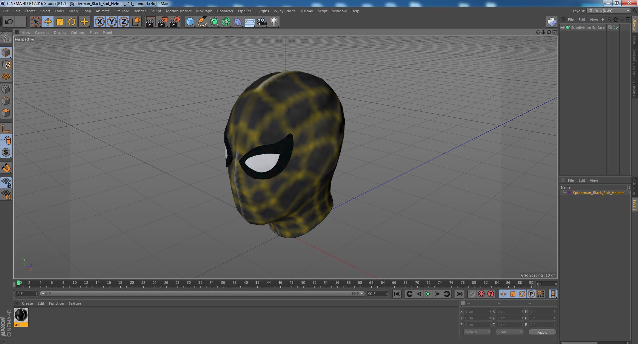Toggle Subdivision Surface green enable checkmark
The width and height of the screenshot is (638, 344).
tap(617, 28)
